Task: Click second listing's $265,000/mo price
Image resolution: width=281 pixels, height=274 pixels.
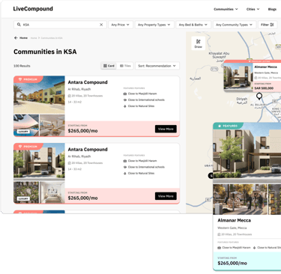Action: click(82, 198)
